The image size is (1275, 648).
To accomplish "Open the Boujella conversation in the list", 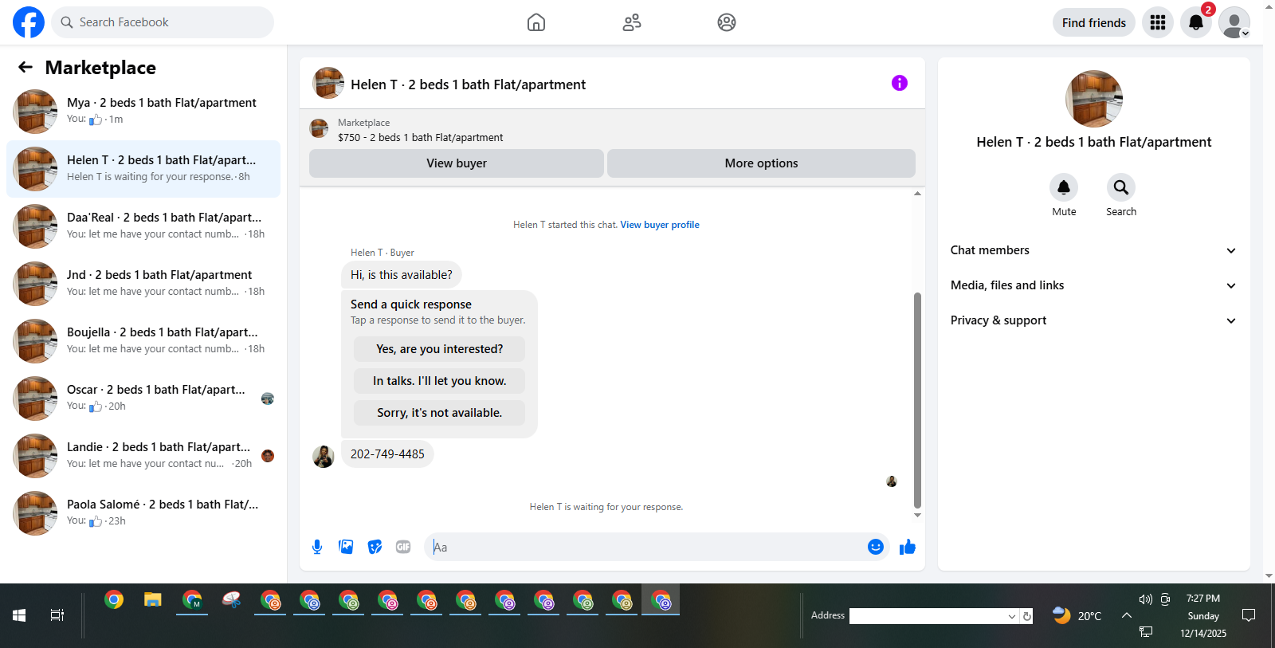I will coord(143,341).
